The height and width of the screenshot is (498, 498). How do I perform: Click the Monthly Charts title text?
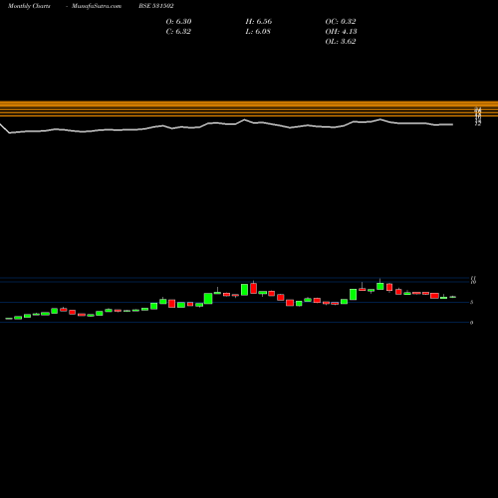(29, 6)
